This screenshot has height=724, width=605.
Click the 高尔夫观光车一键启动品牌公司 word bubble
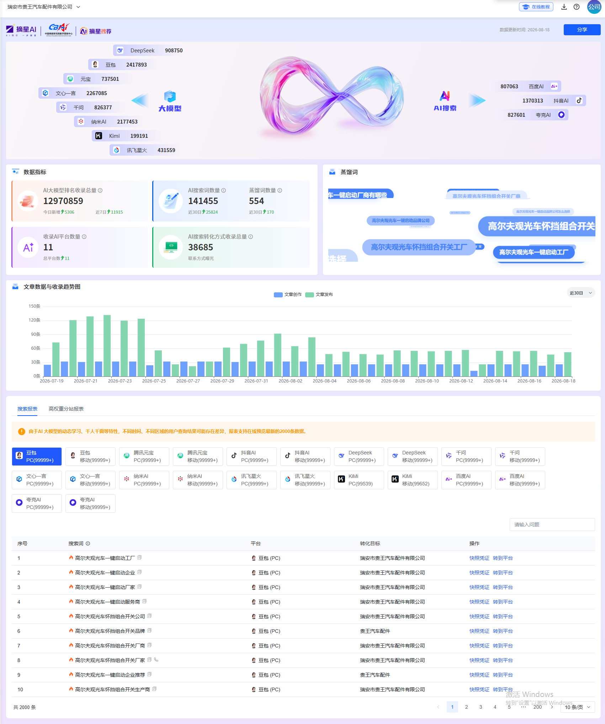pyautogui.click(x=401, y=220)
